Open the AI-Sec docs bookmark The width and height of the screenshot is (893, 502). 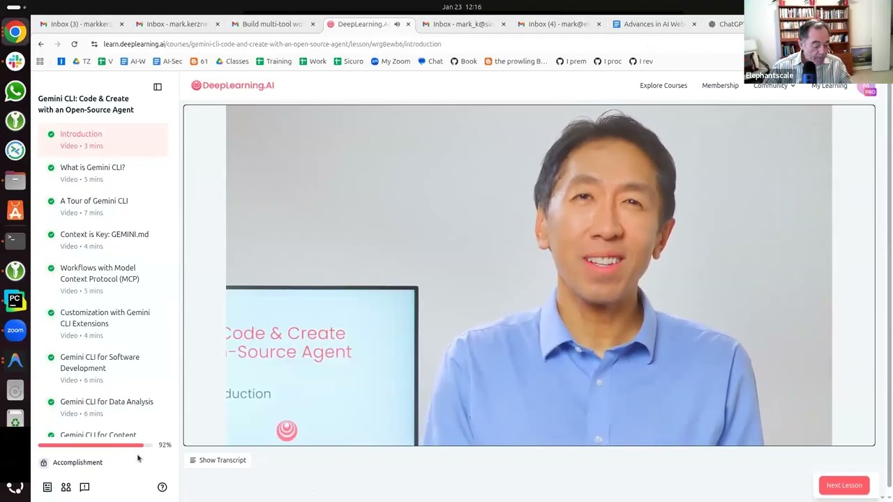point(167,61)
